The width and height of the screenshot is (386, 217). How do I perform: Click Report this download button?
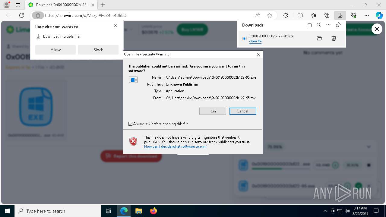click(x=131, y=156)
